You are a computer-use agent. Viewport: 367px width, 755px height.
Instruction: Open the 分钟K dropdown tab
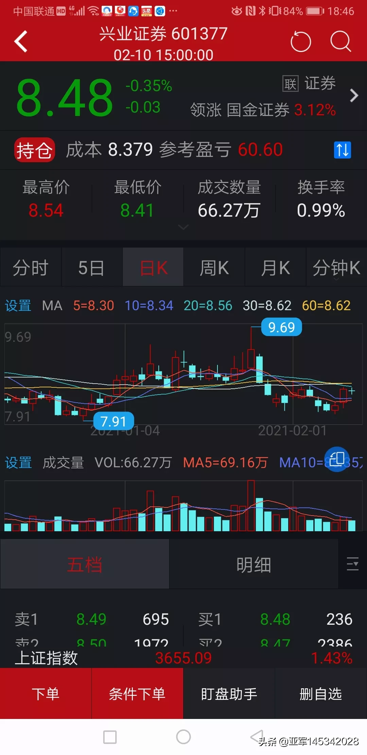coord(336,267)
